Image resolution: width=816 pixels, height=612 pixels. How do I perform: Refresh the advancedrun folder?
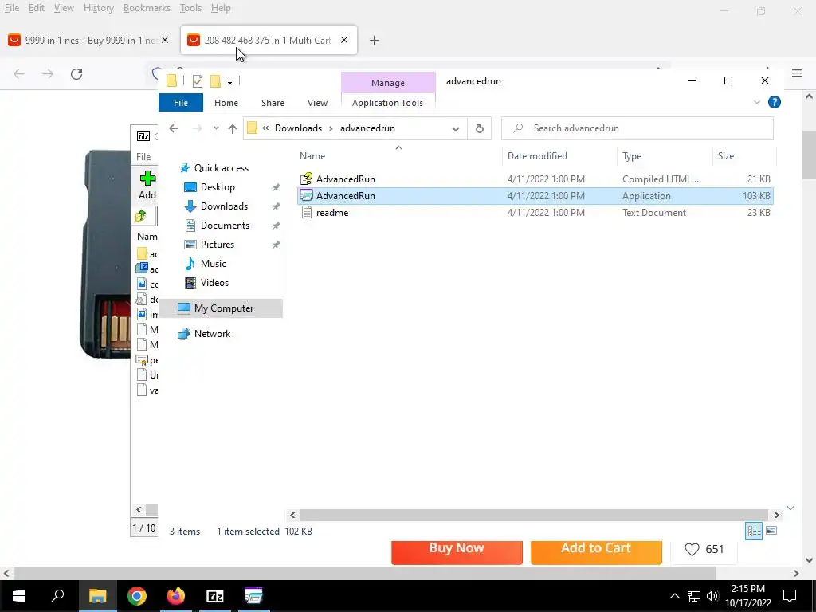coord(479,128)
